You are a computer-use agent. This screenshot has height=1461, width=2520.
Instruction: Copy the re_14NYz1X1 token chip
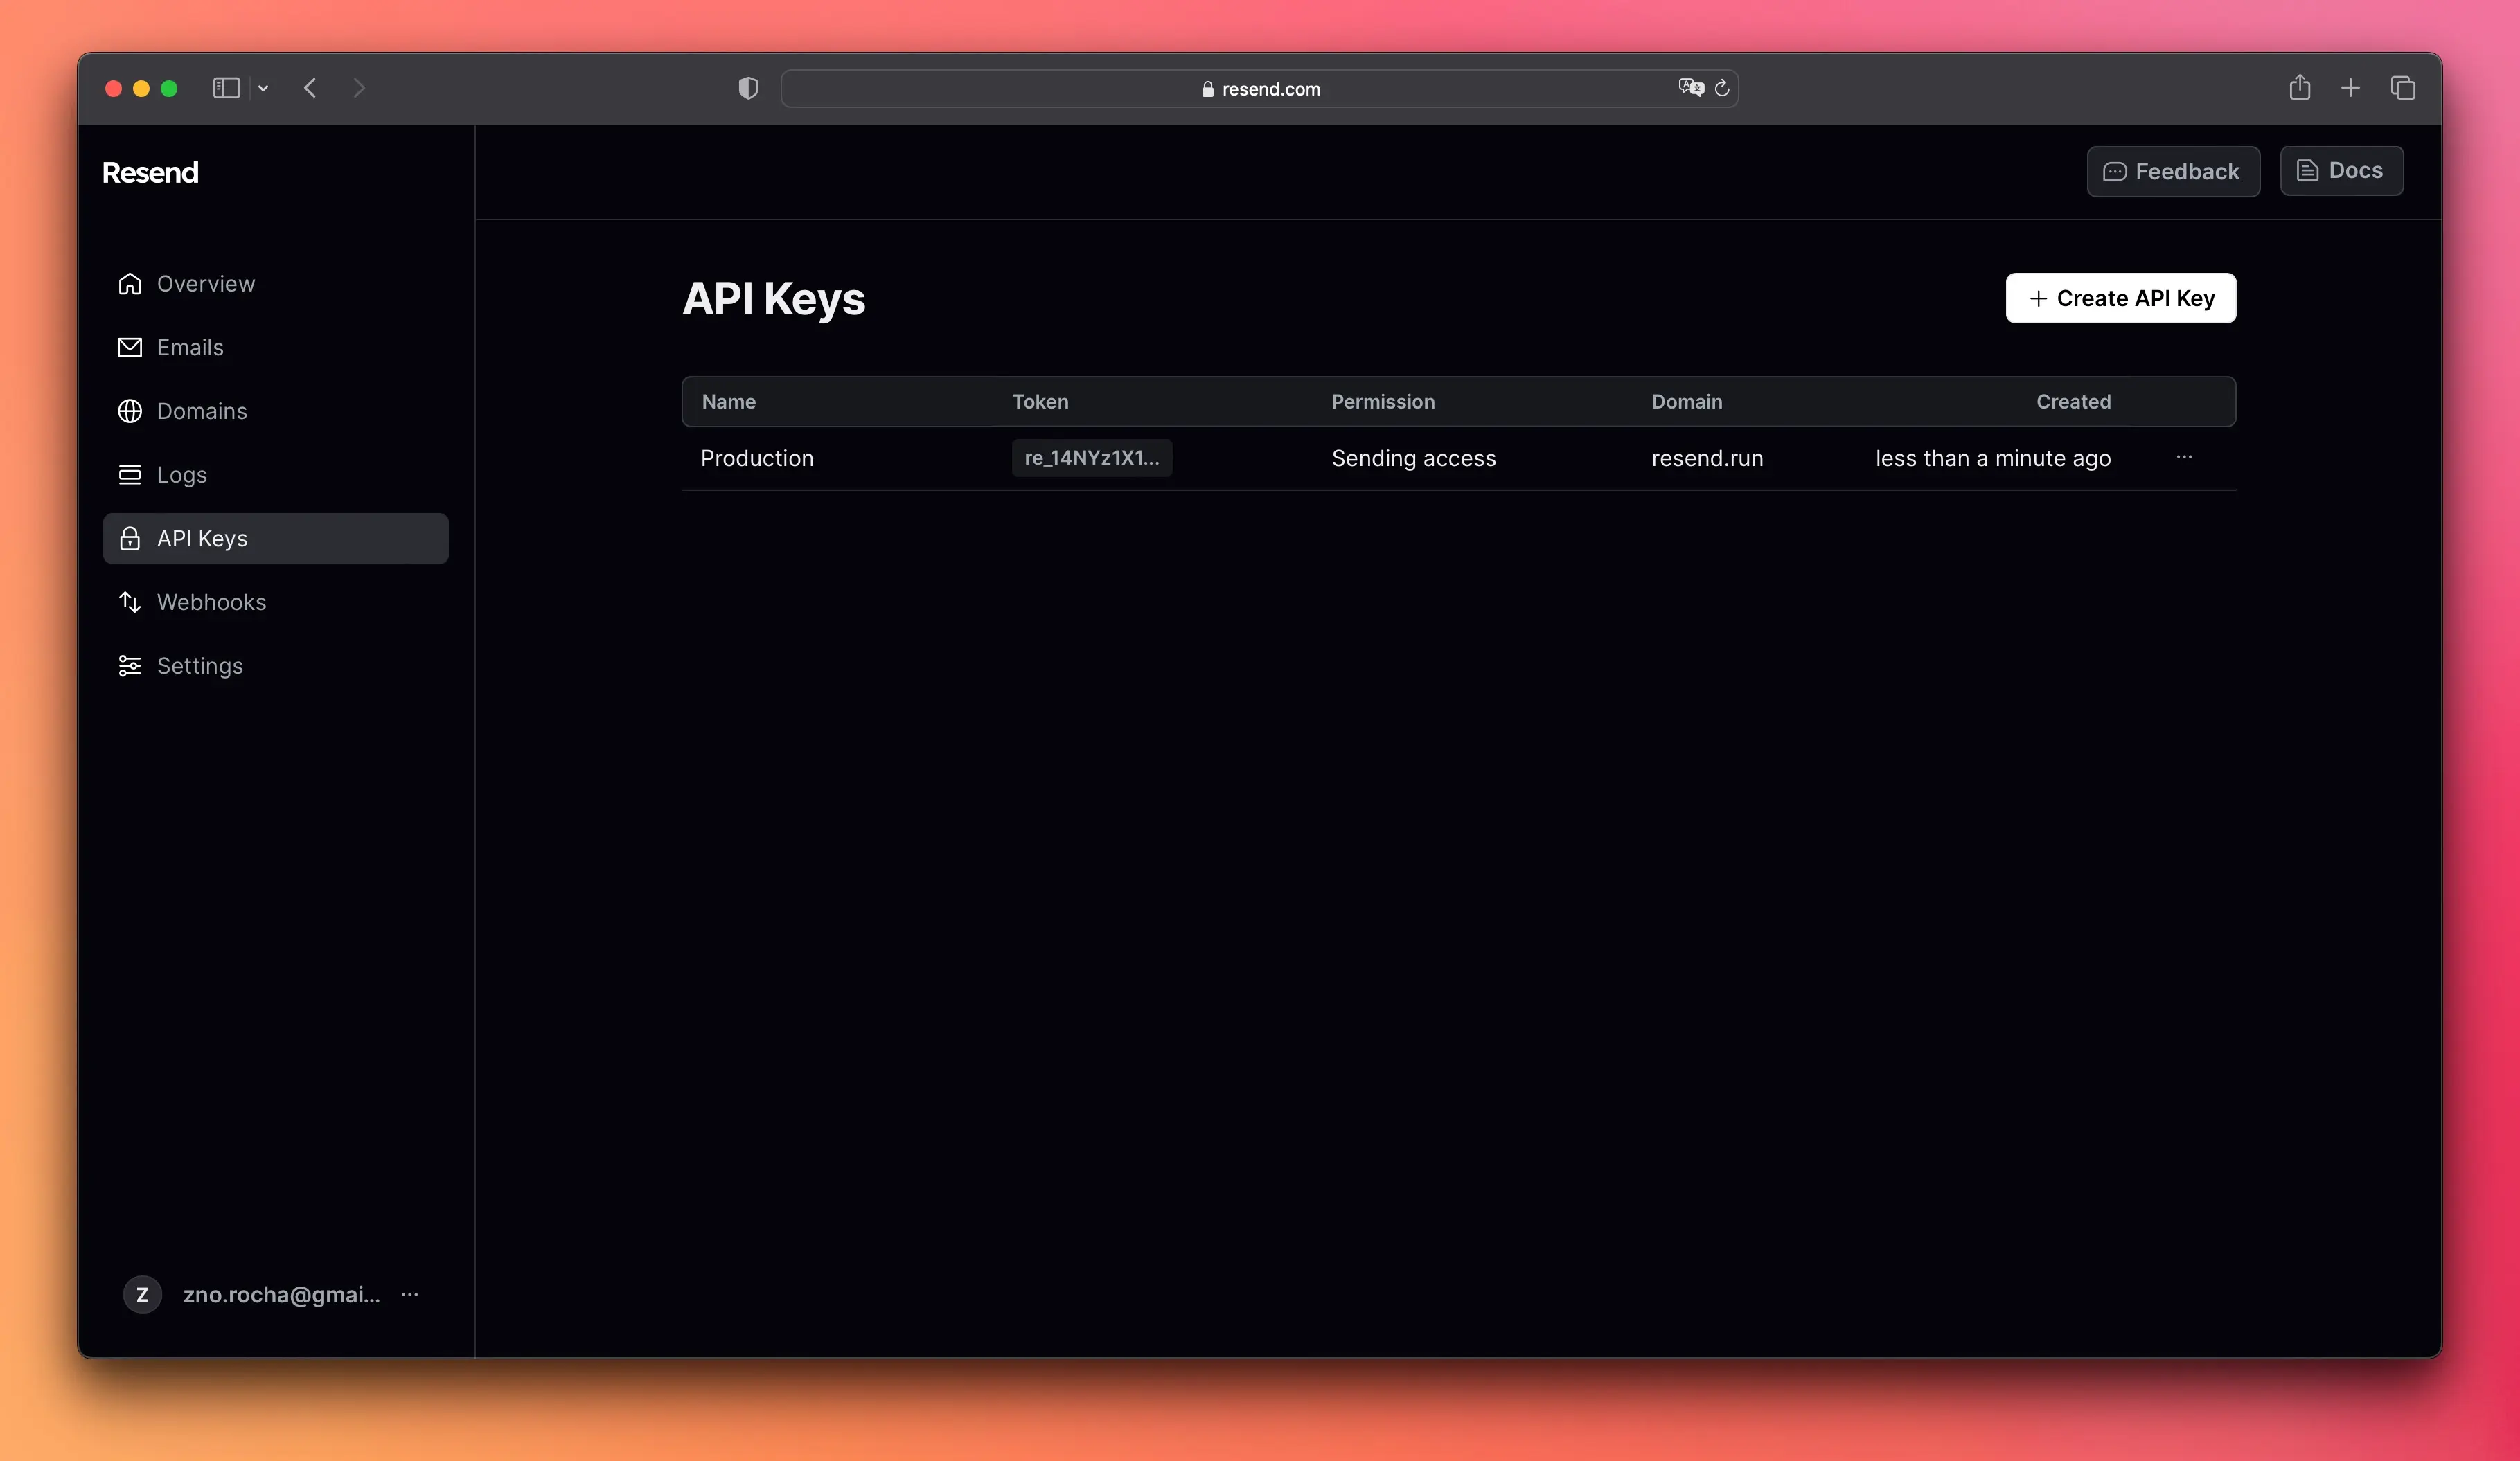coord(1091,458)
